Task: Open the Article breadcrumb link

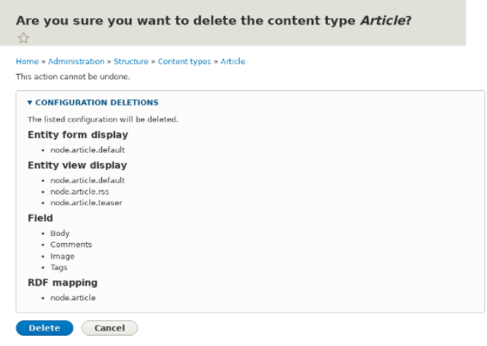Action: click(233, 62)
